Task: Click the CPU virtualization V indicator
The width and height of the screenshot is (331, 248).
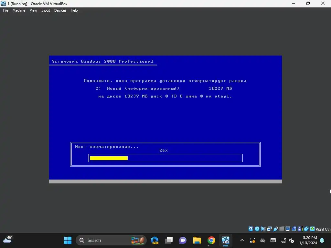Action: [300, 229]
